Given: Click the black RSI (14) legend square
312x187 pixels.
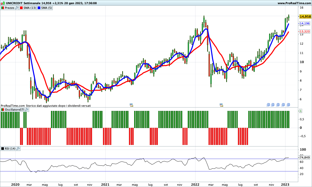Looking at the screenshot, I should tap(2, 149).
